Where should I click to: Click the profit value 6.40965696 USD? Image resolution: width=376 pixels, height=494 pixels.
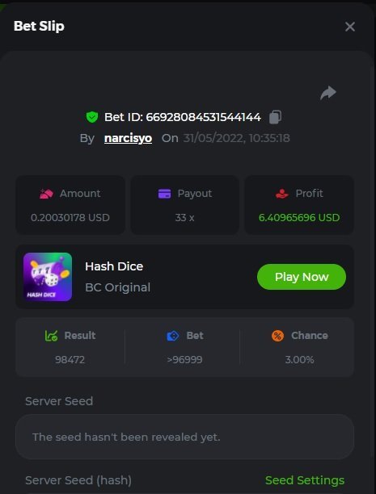click(299, 218)
